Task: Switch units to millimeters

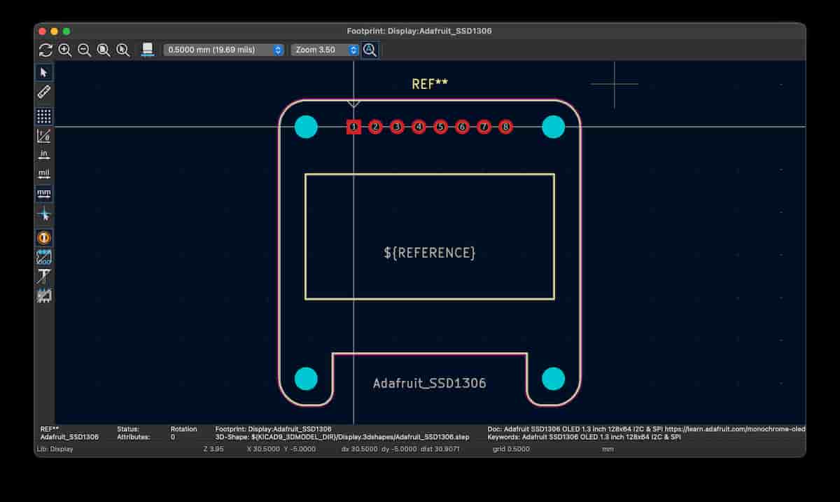Action: (43, 193)
